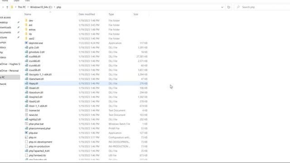Select the libsasl.dll file icon
The height and width of the screenshot is (163, 290).
(26, 88)
